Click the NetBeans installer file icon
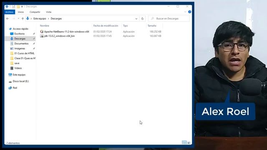The width and height of the screenshot is (267, 150). [x=42, y=32]
